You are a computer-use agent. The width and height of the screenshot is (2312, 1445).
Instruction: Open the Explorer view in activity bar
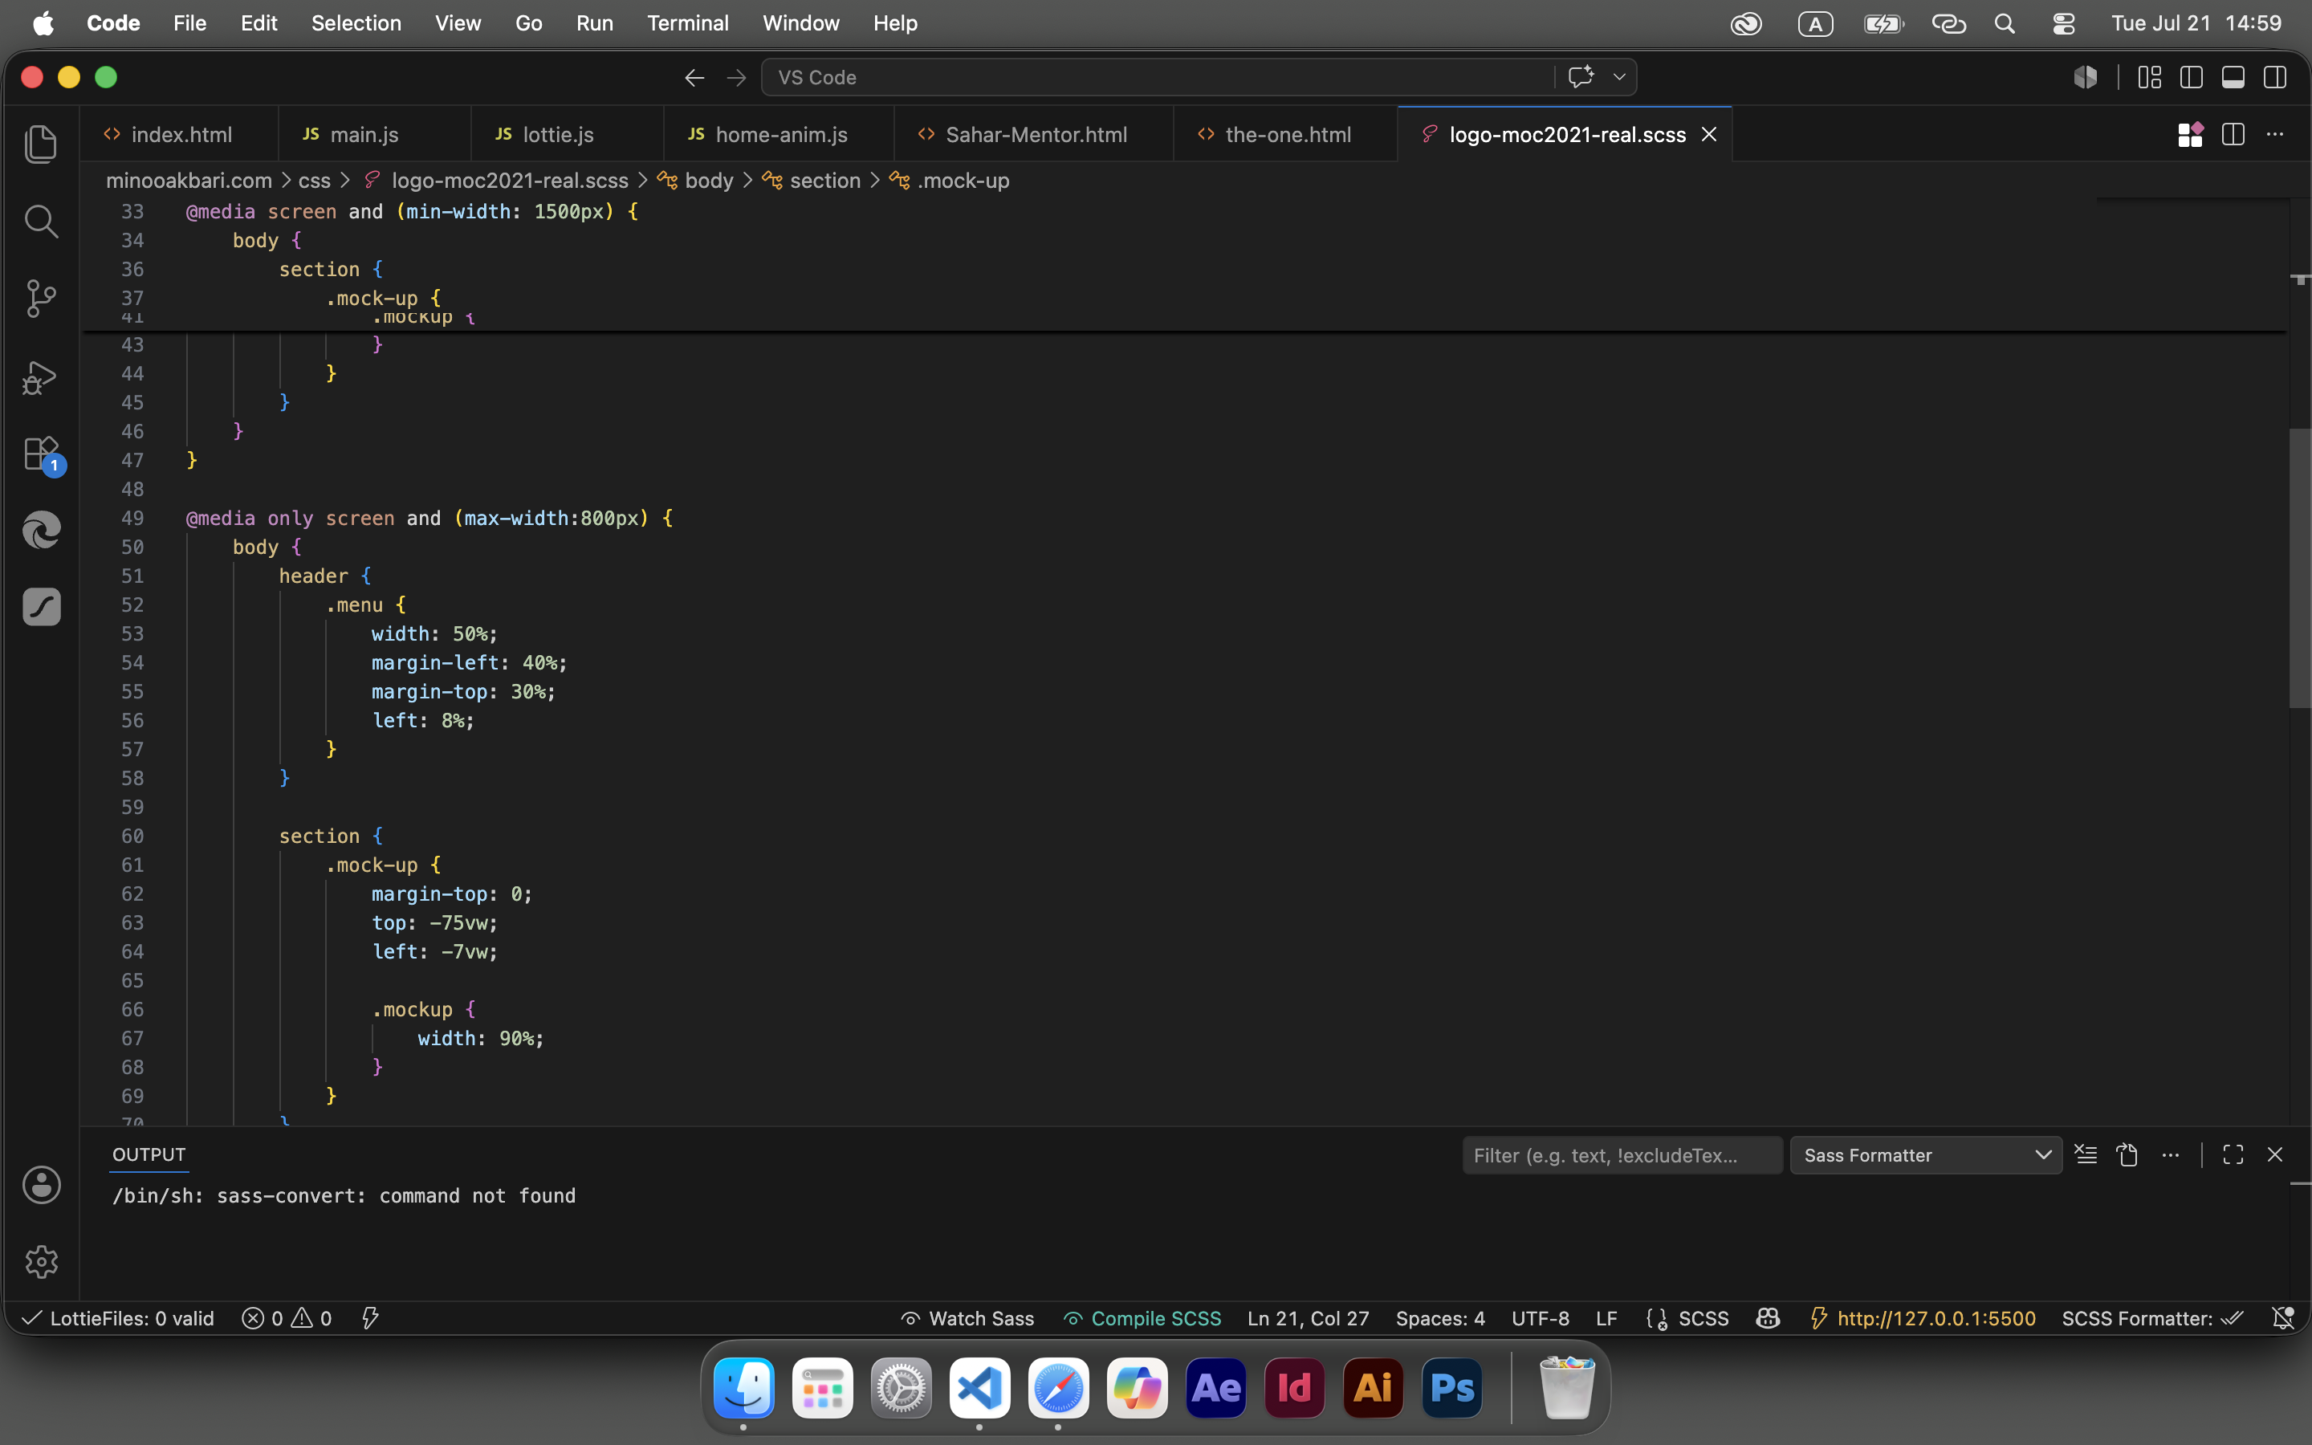coord(41,144)
